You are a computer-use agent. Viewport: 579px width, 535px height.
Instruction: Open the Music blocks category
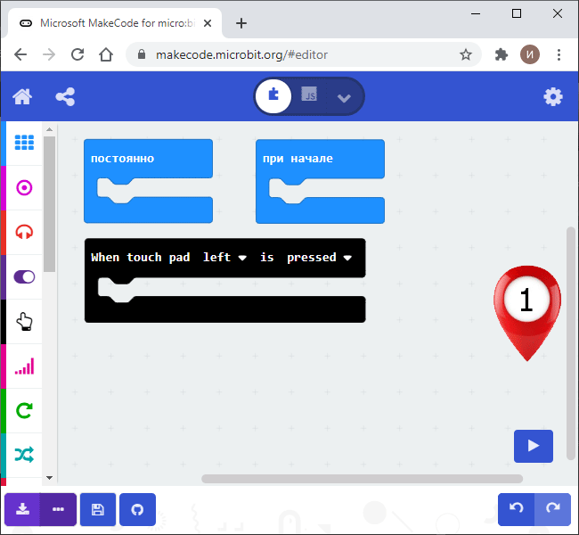pyautogui.click(x=24, y=232)
